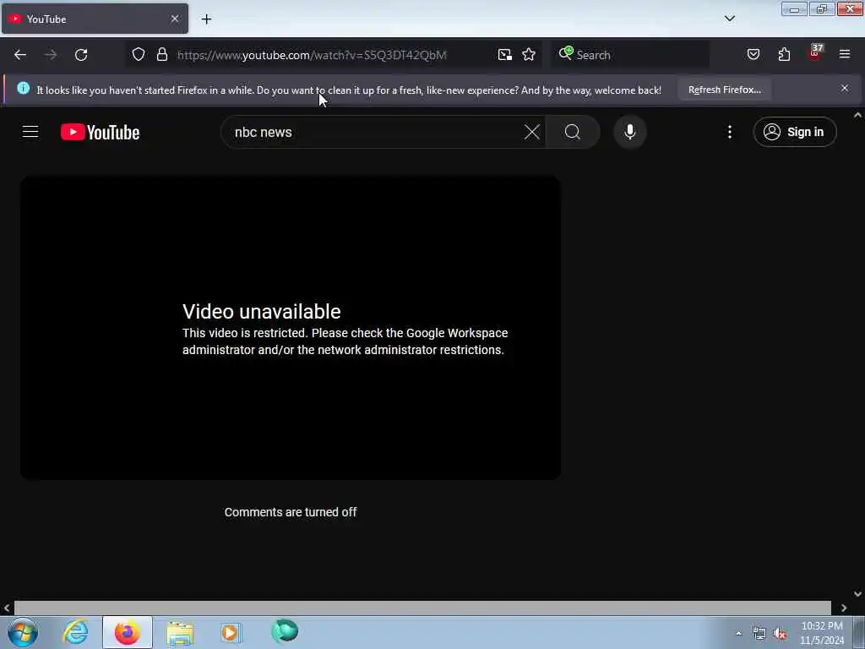Go back to the previous page

pyautogui.click(x=20, y=55)
